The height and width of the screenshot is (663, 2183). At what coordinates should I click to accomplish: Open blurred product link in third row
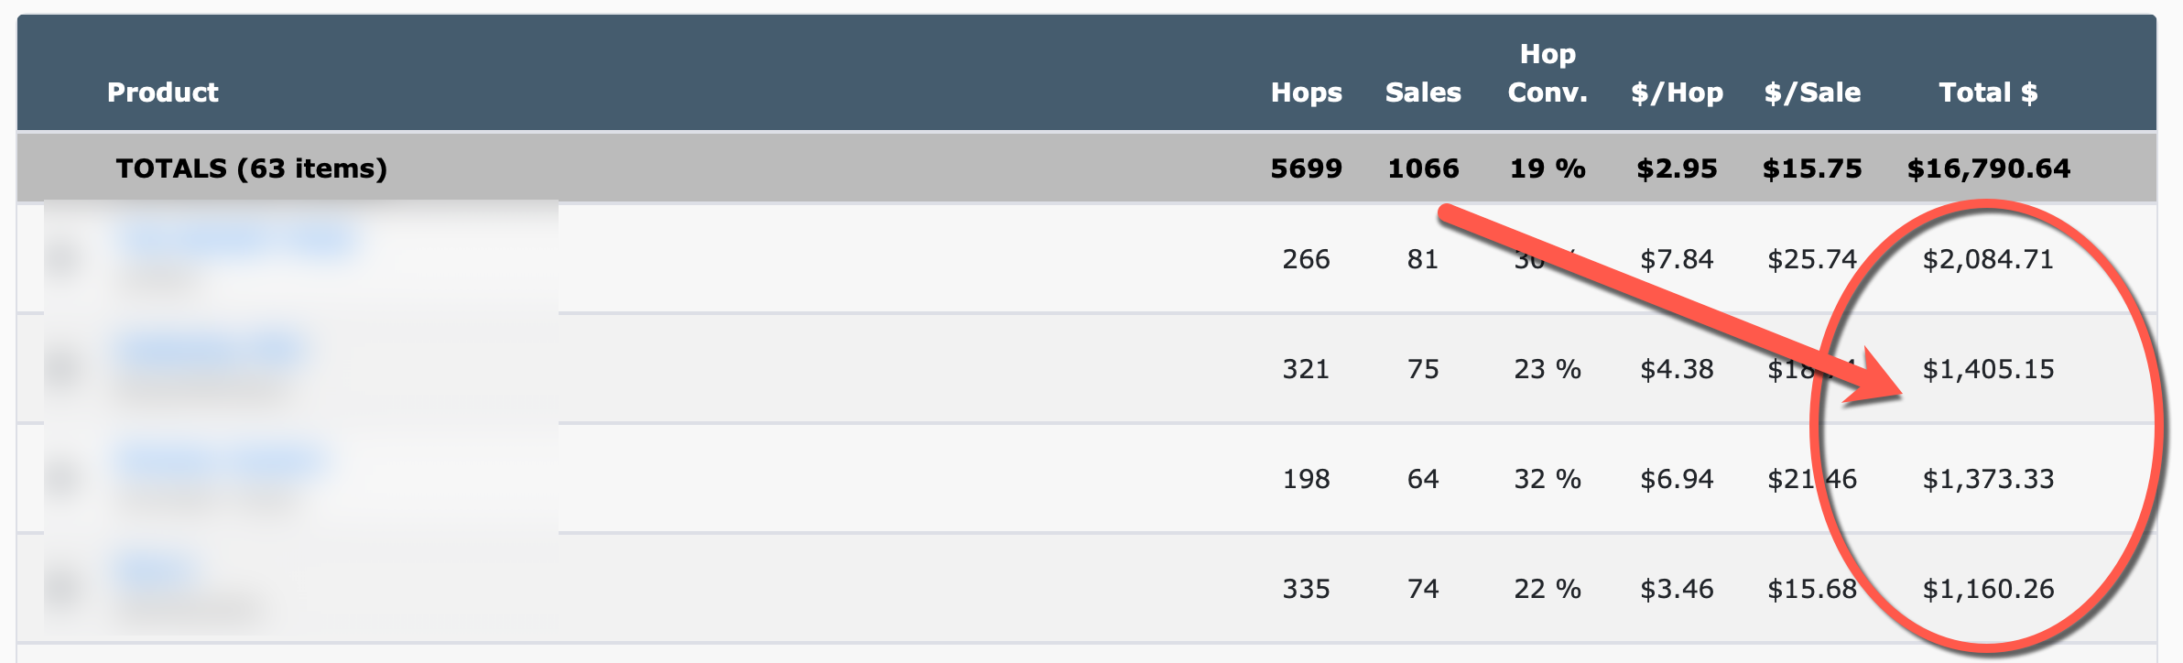pos(220,460)
